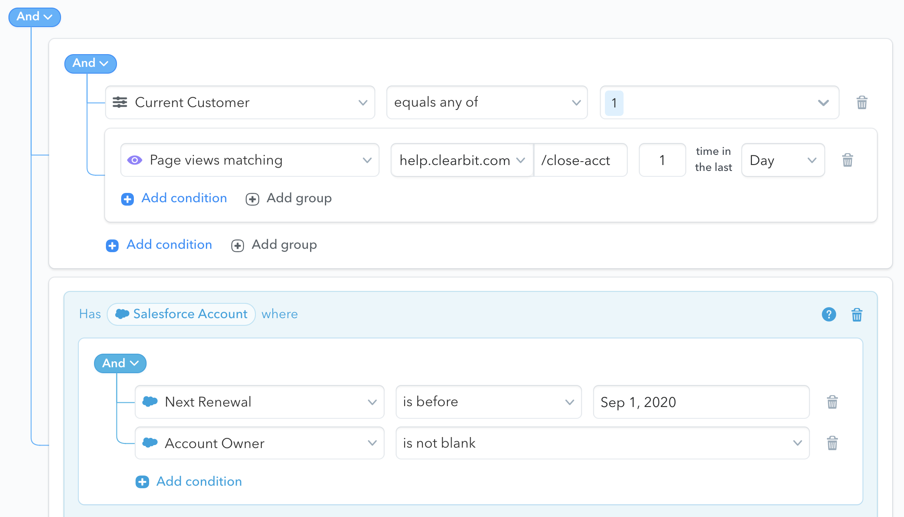Screen dimensions: 904x517
Task: Click the delete icon on Salesforce Account block
Action: click(x=857, y=314)
